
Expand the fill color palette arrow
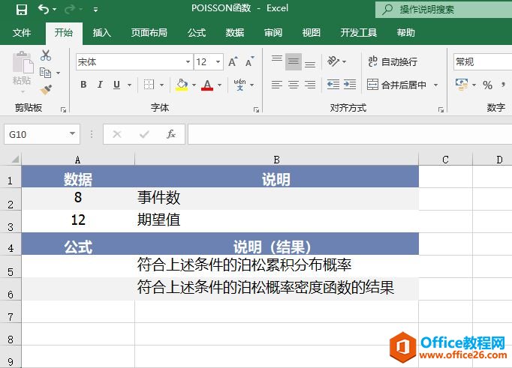click(x=194, y=85)
